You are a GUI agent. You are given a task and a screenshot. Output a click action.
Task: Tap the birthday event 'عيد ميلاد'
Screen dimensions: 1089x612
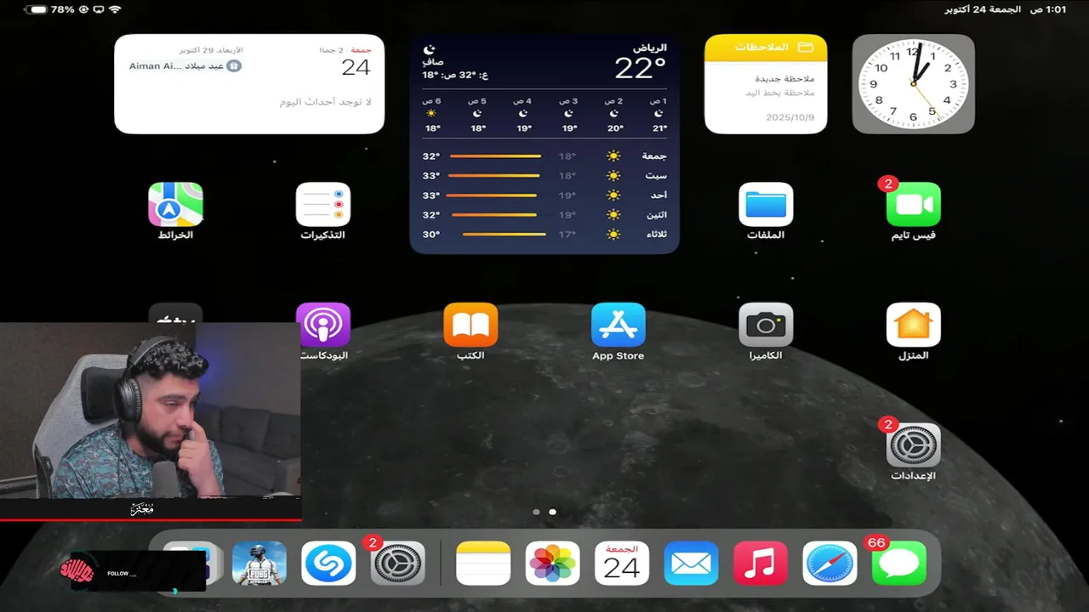click(x=185, y=65)
